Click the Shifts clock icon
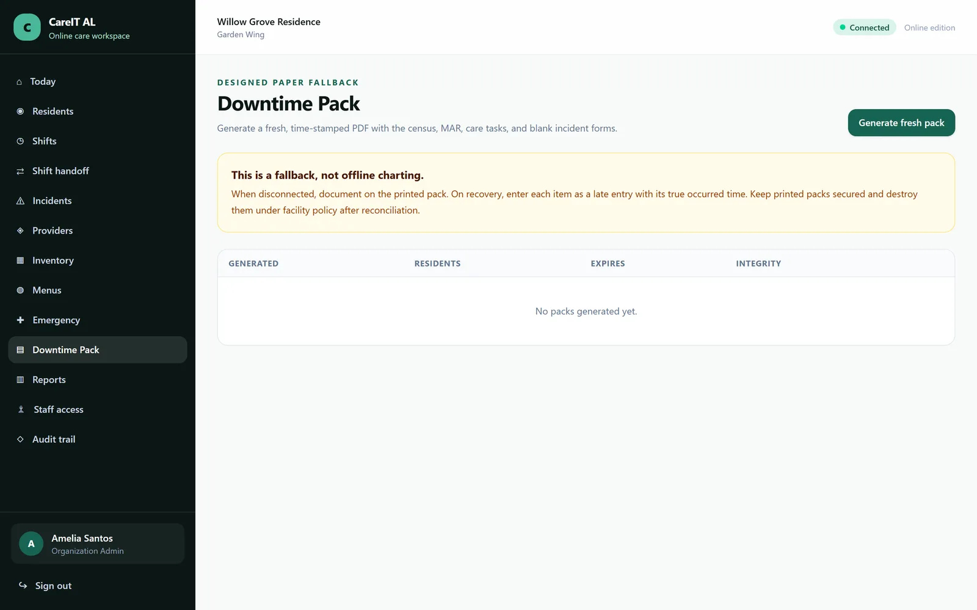Screen dimensions: 977x610 click(x=20, y=141)
